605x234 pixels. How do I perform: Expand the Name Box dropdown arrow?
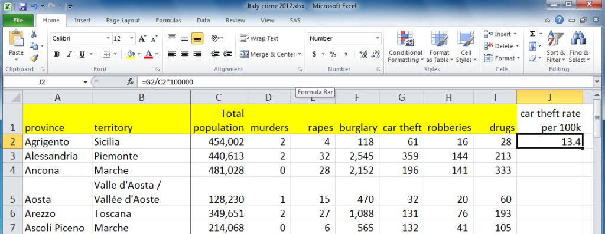click(x=85, y=82)
